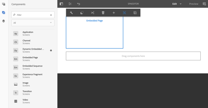Select Video component name text
Screen dimensions: 208x108
click(25, 100)
